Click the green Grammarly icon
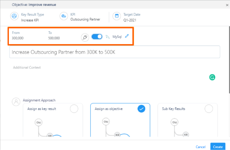 [x=212, y=77]
